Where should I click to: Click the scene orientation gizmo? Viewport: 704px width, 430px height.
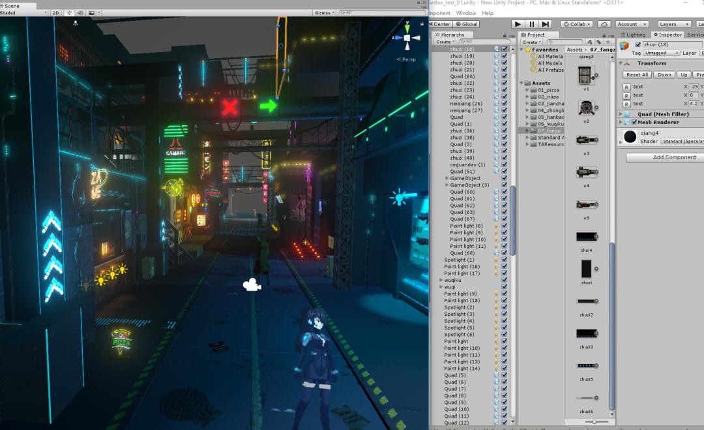click(408, 38)
